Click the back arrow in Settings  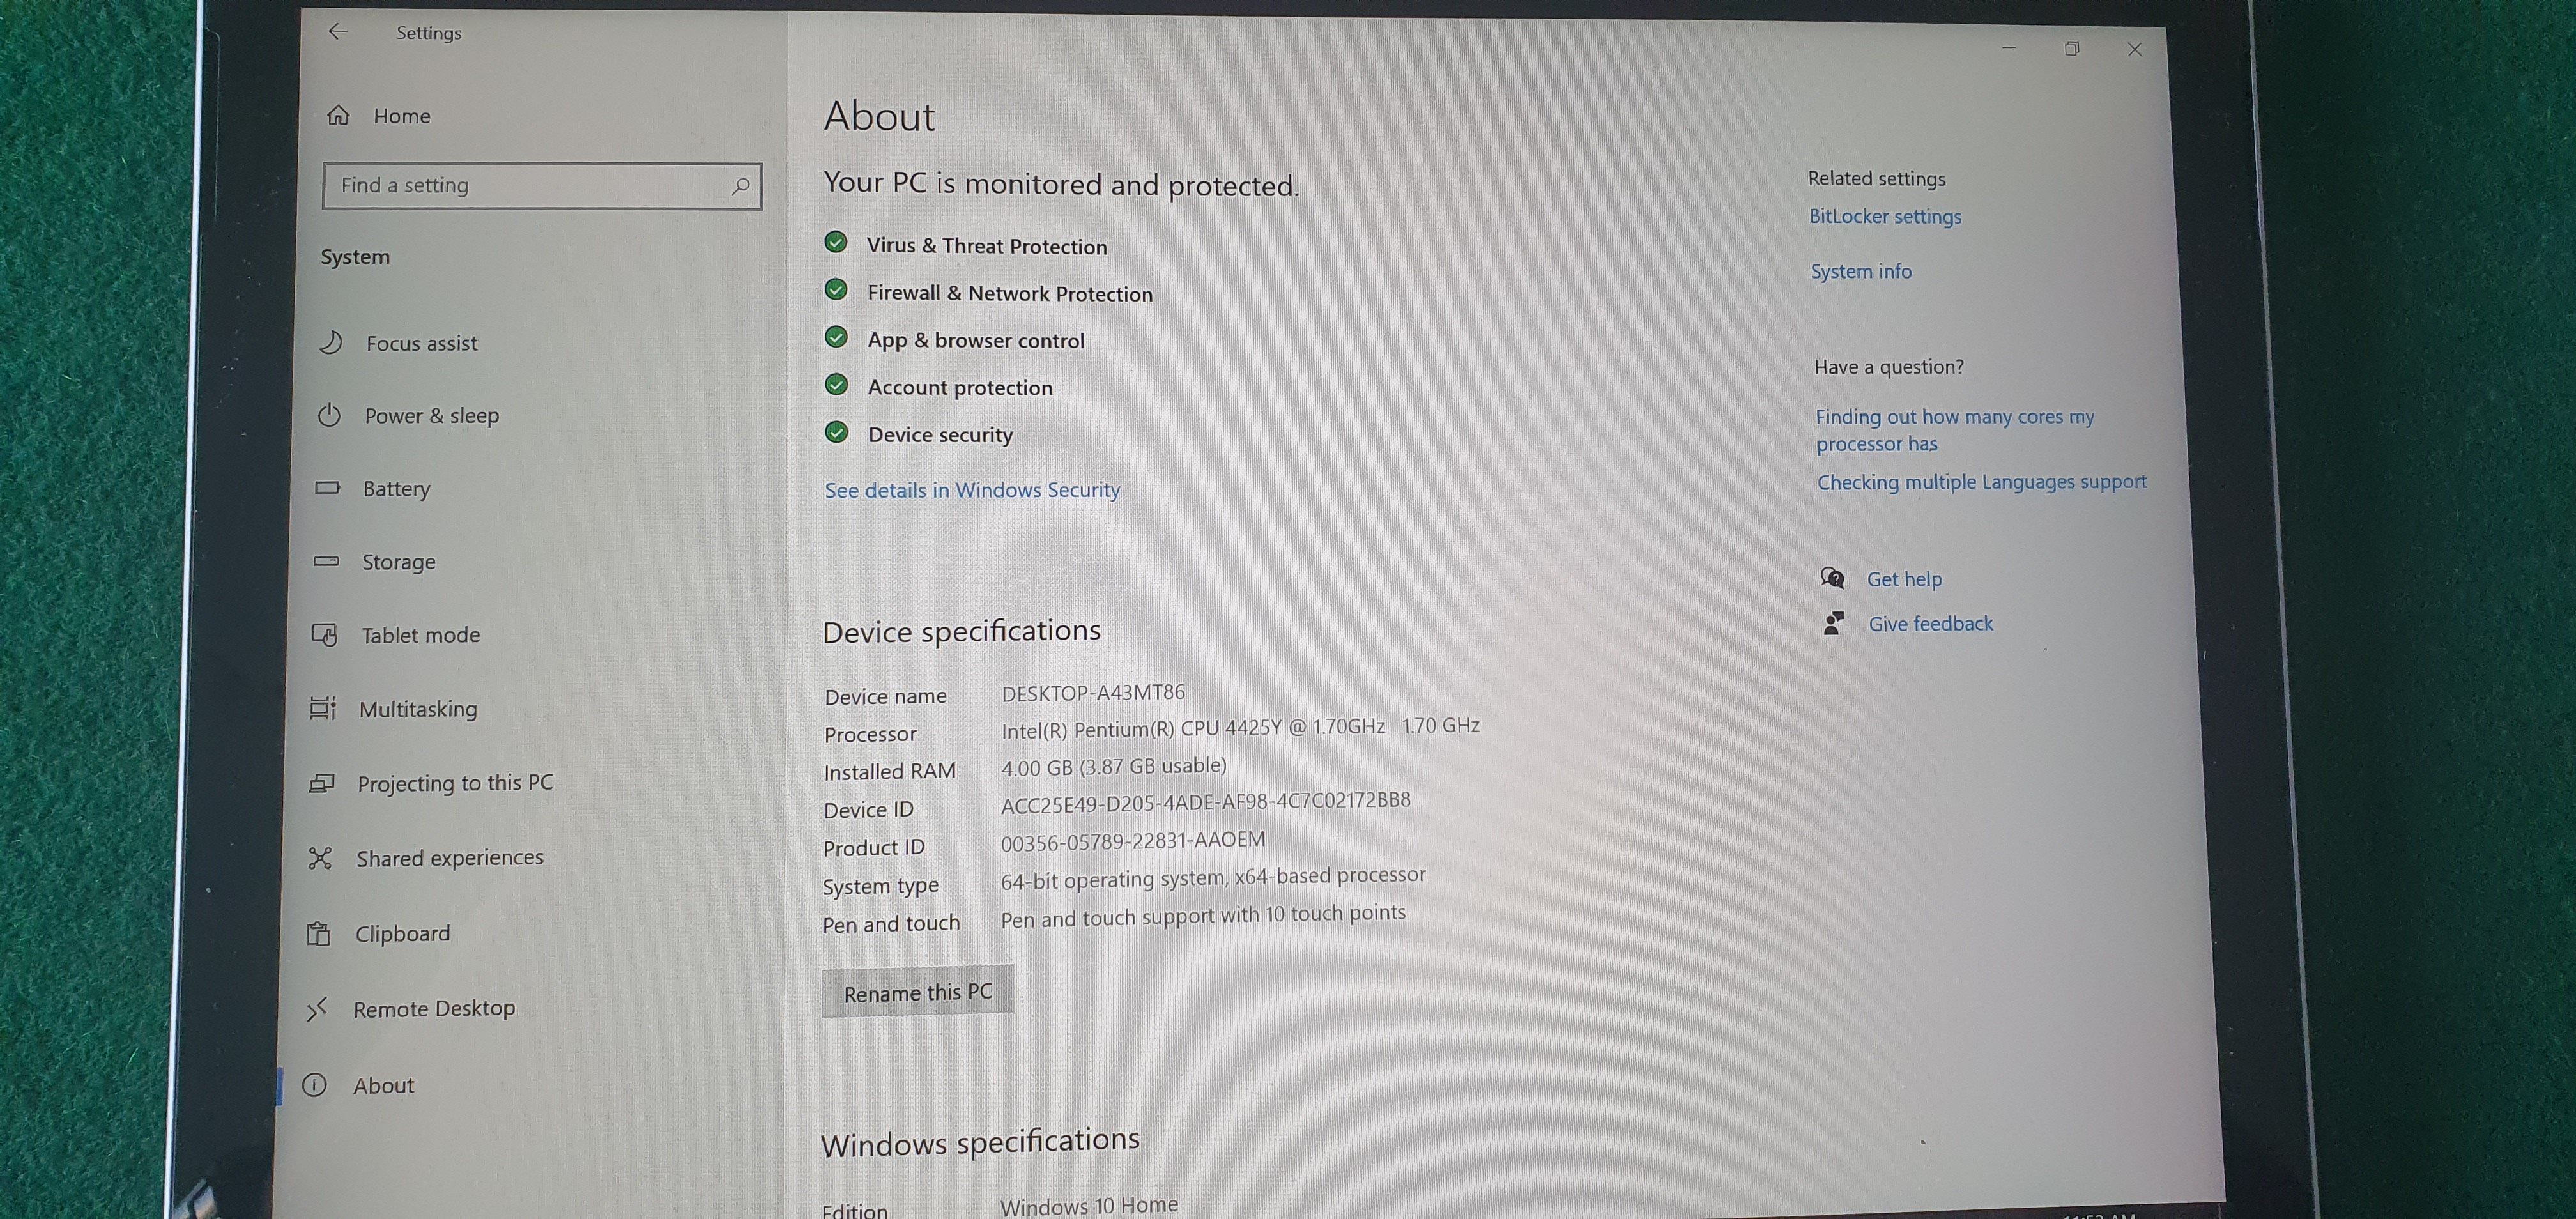tap(338, 32)
